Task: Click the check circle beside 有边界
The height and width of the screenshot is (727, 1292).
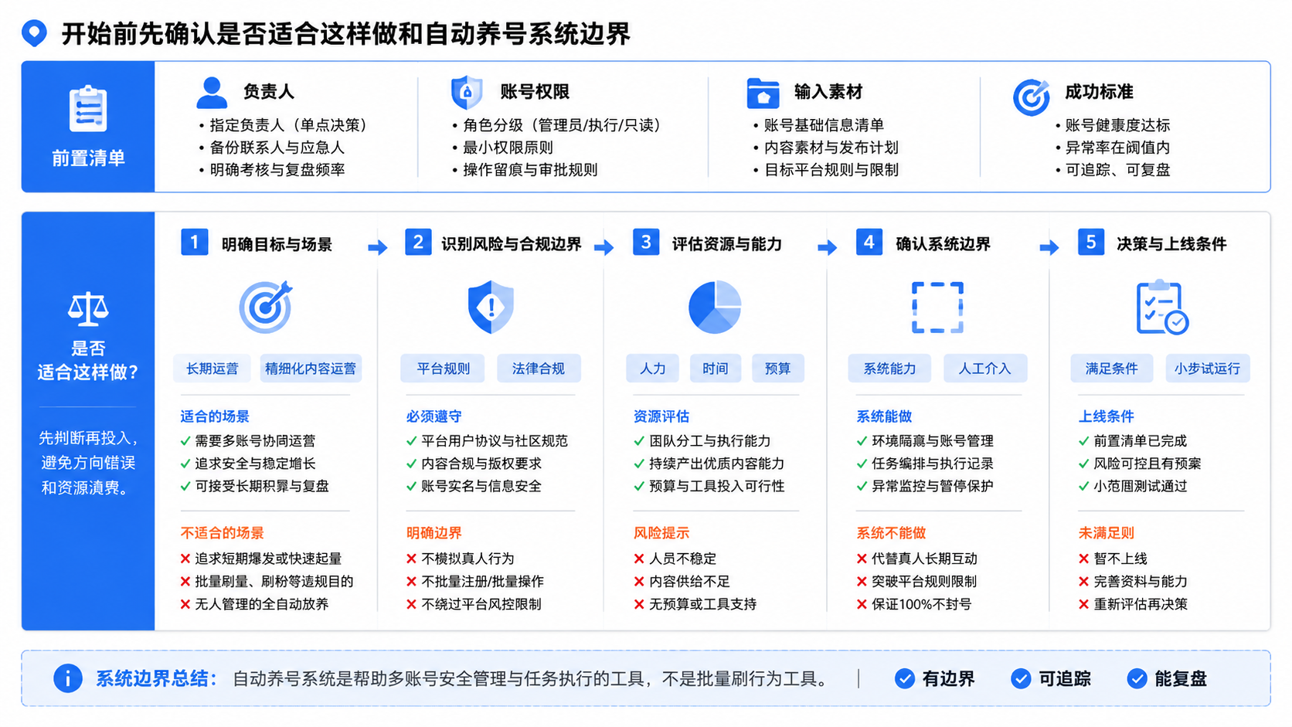Action: point(905,678)
